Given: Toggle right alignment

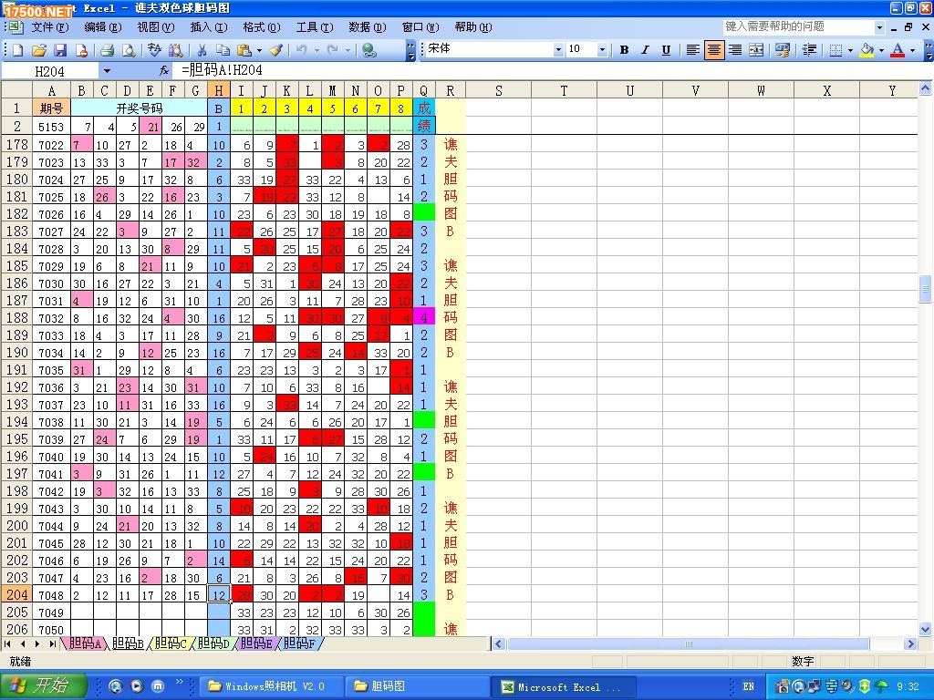Looking at the screenshot, I should coord(735,50).
